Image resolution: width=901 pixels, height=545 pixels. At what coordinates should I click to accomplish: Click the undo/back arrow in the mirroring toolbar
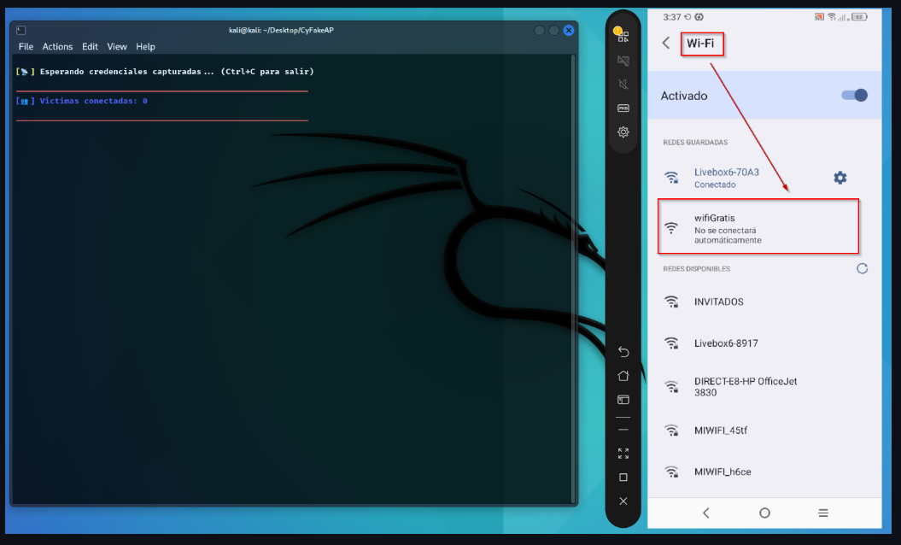click(623, 351)
